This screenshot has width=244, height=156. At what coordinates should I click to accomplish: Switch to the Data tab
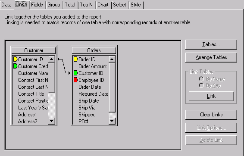point(6,5)
